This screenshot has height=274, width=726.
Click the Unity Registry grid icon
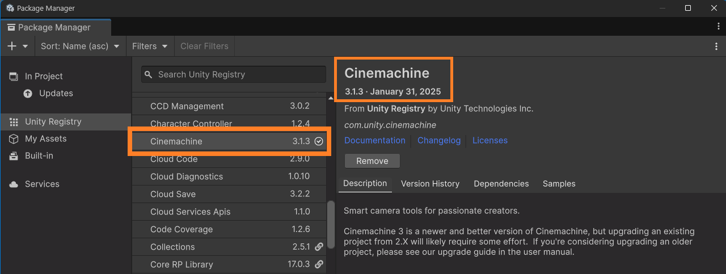tap(14, 122)
